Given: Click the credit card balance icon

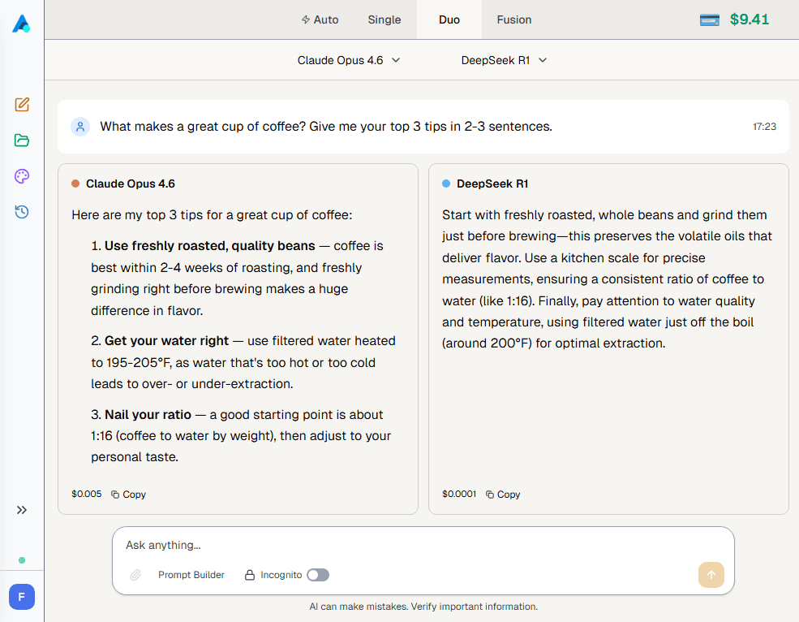Looking at the screenshot, I should click(x=709, y=20).
